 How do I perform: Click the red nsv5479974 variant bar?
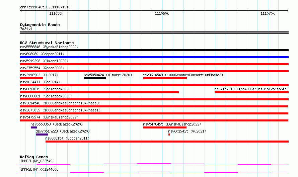(x=154, y=120)
